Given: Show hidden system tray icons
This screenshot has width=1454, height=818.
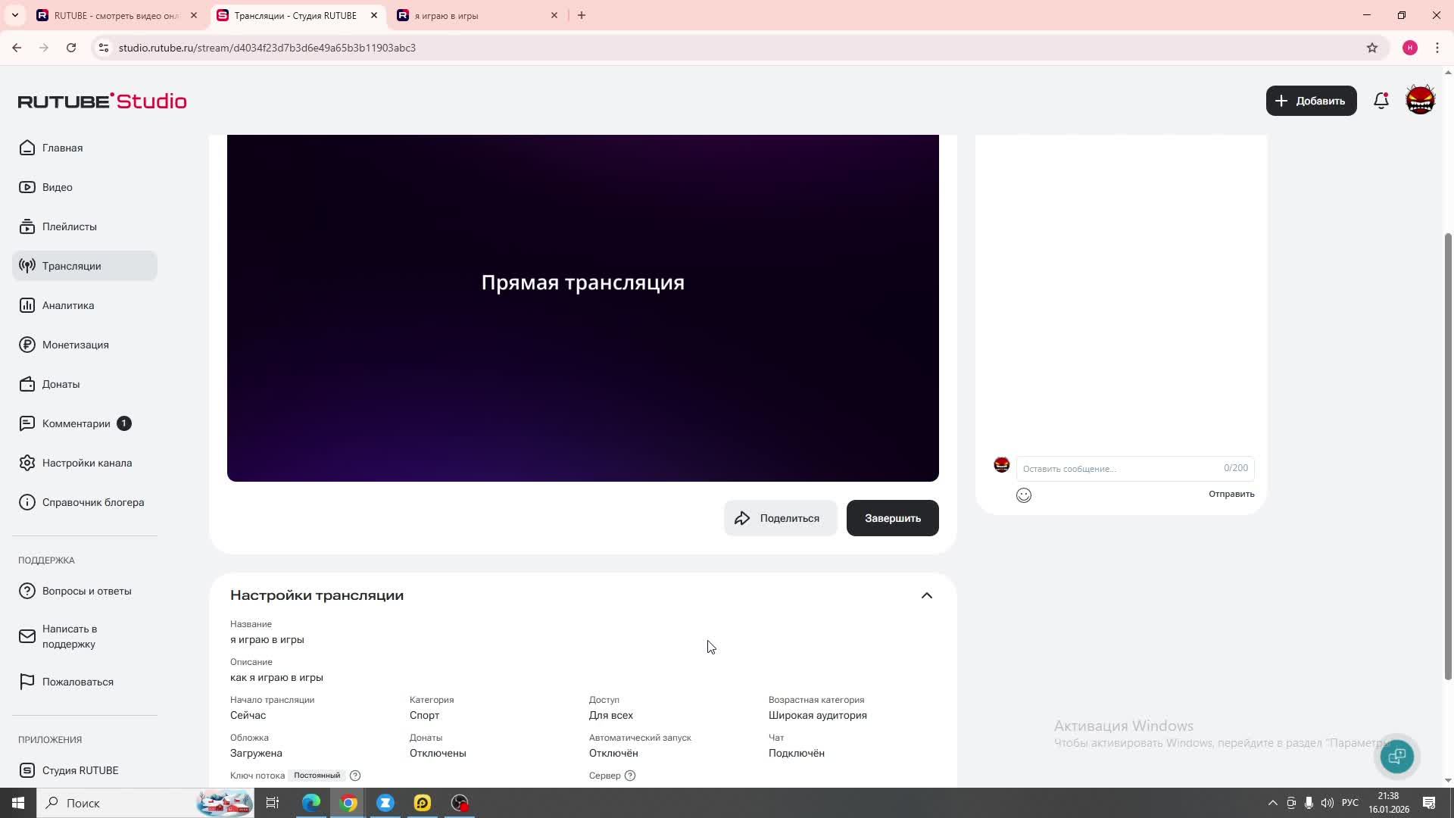Looking at the screenshot, I should coord(1272,803).
